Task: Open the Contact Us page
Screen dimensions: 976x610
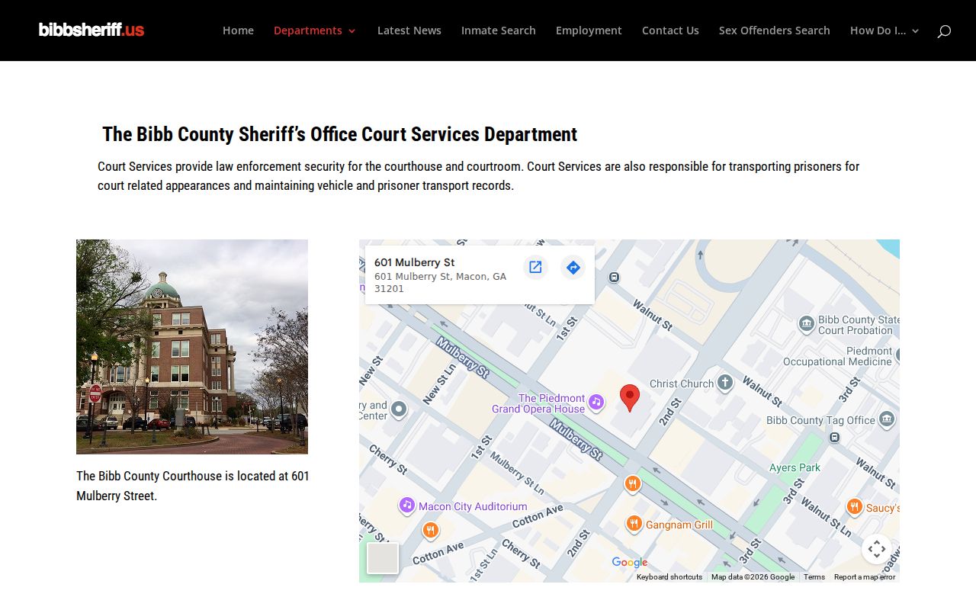Action: 670,30
